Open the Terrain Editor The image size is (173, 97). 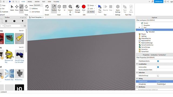coord(47,8)
